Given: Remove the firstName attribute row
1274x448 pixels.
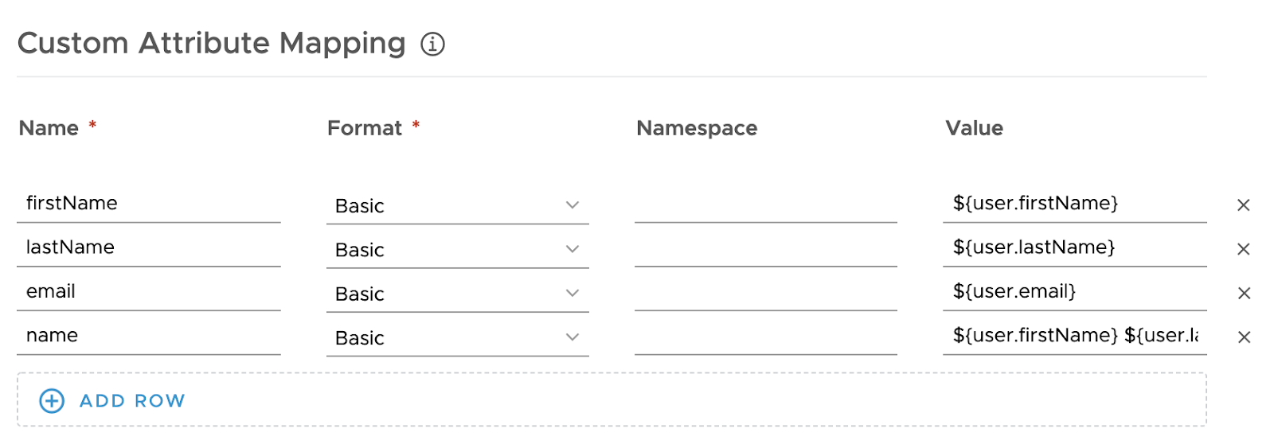Looking at the screenshot, I should pyautogui.click(x=1243, y=205).
